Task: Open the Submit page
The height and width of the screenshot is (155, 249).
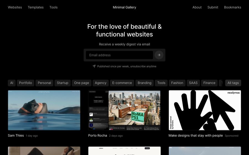Action: pos(213,7)
